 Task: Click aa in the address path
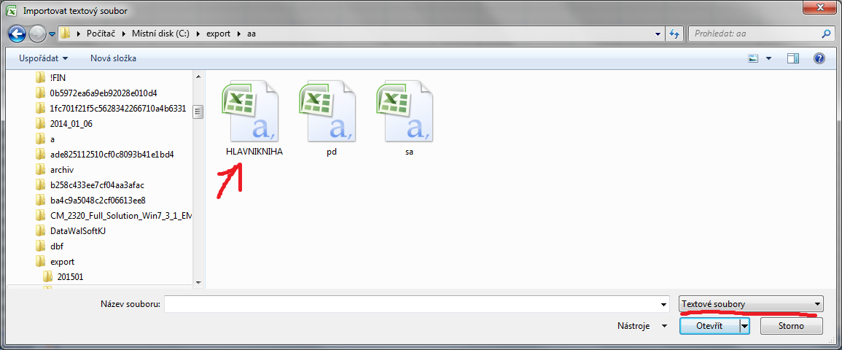252,34
